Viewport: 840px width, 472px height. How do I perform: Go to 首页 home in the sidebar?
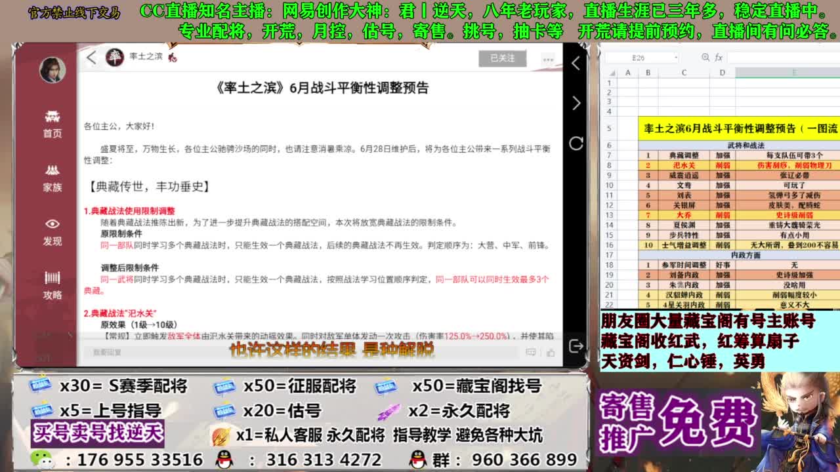(52, 124)
